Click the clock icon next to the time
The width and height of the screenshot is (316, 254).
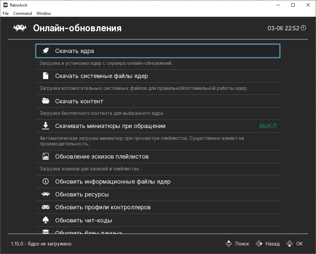click(x=303, y=28)
